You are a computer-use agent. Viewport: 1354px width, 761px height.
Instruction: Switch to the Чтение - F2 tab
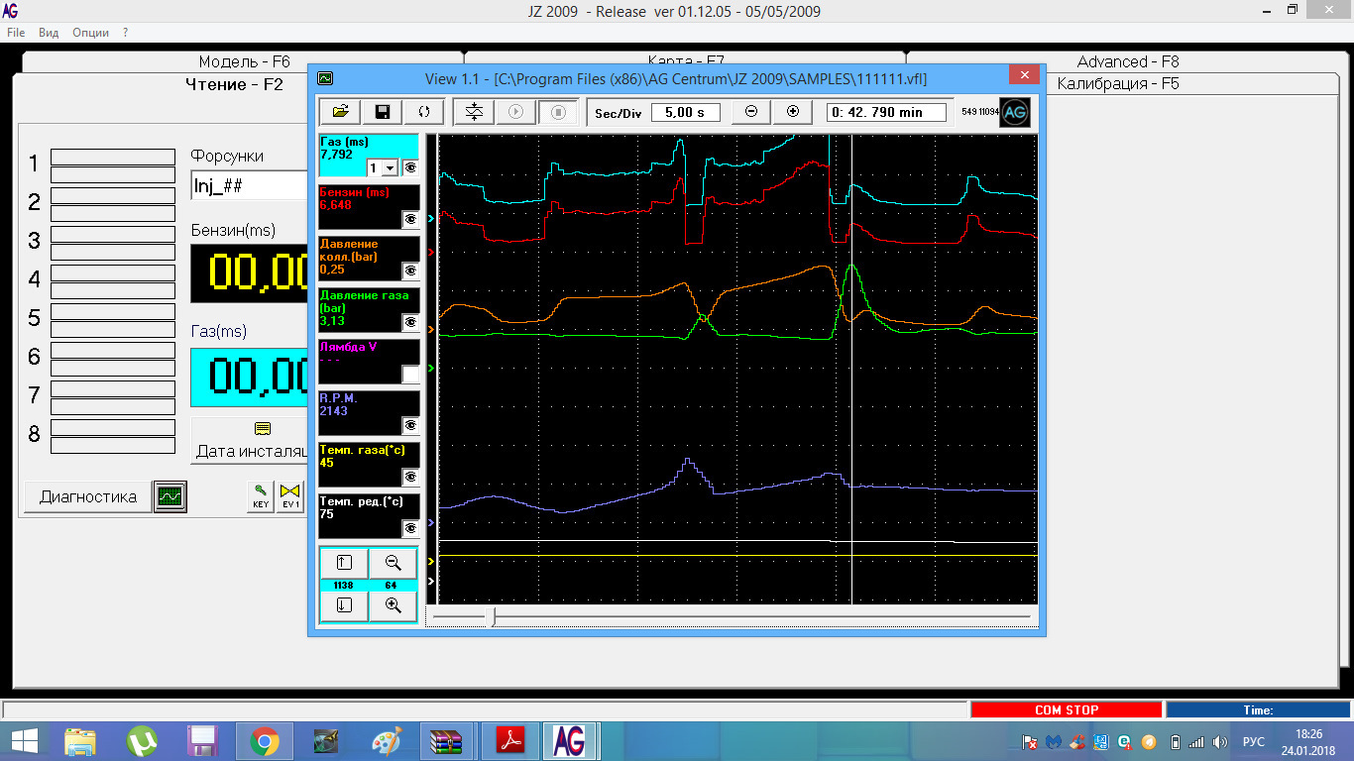tap(235, 84)
